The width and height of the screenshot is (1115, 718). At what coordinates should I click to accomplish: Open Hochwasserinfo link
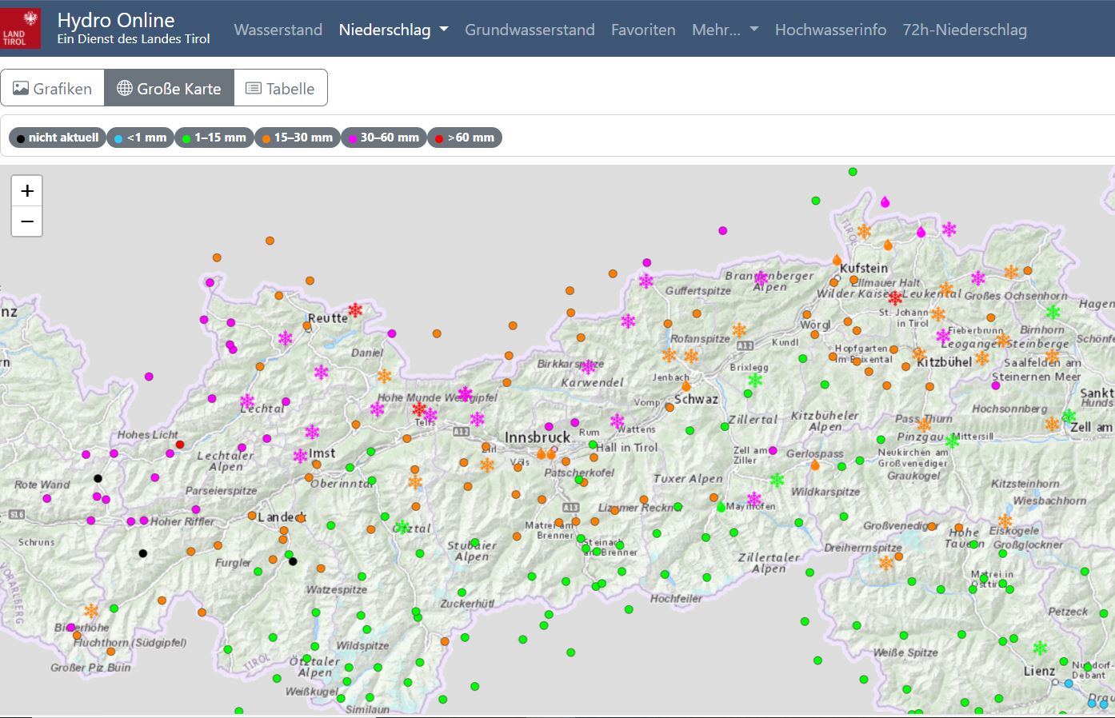830,30
